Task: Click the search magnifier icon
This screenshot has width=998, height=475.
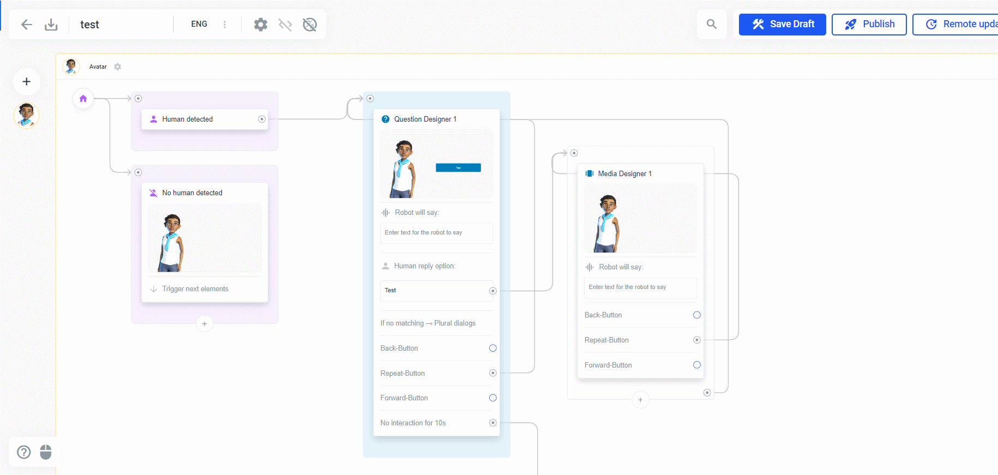Action: click(x=712, y=24)
